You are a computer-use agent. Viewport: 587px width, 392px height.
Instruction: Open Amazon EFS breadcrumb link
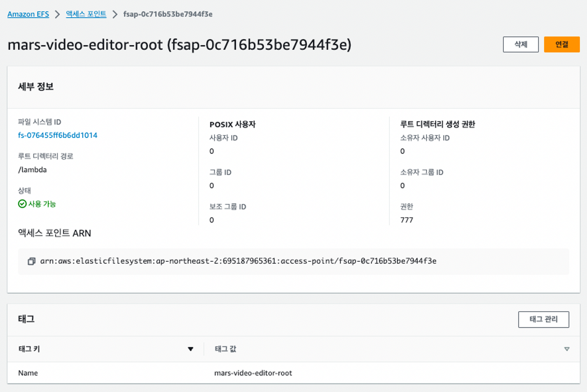pyautogui.click(x=28, y=14)
